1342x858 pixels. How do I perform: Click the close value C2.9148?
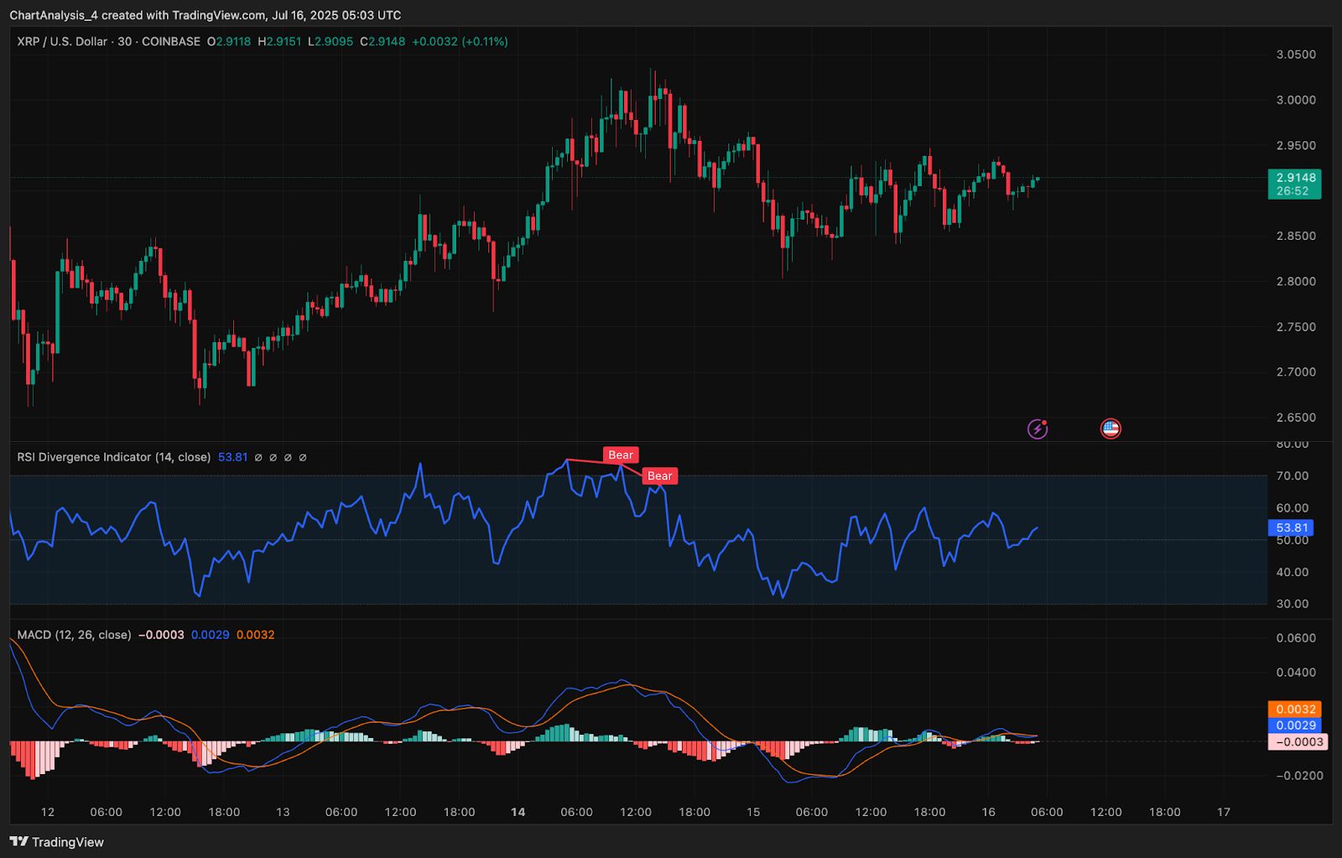point(382,41)
